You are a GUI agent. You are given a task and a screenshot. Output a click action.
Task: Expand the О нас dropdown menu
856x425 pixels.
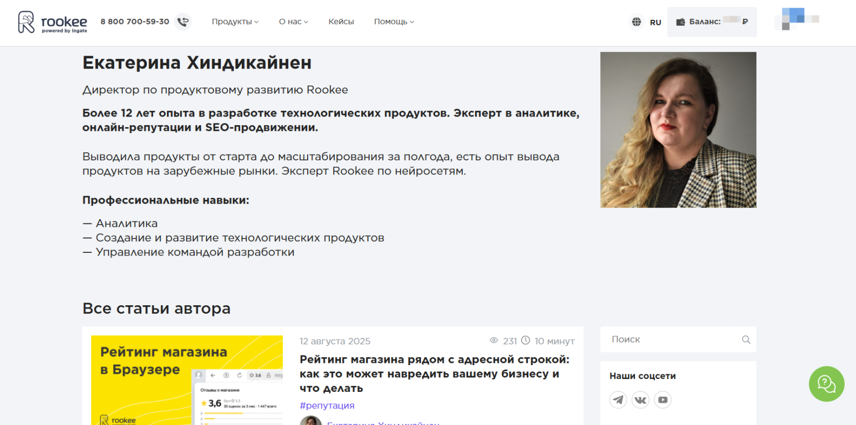point(294,22)
